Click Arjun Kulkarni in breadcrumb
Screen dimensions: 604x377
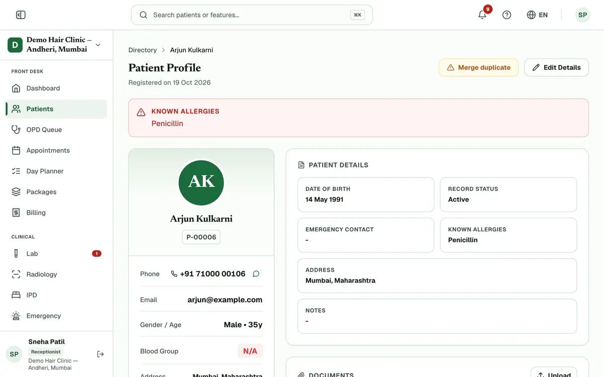pyautogui.click(x=191, y=50)
